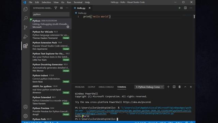Click the Python Indent extension title
This screenshot has height=123, width=218.
40,76
